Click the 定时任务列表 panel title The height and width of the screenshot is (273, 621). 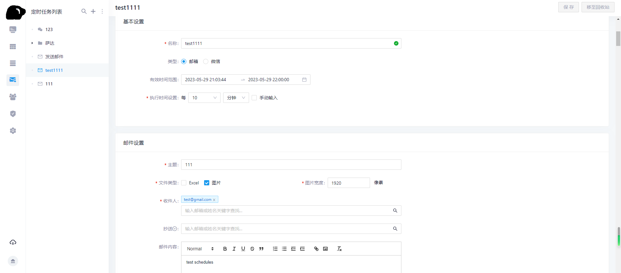click(47, 12)
